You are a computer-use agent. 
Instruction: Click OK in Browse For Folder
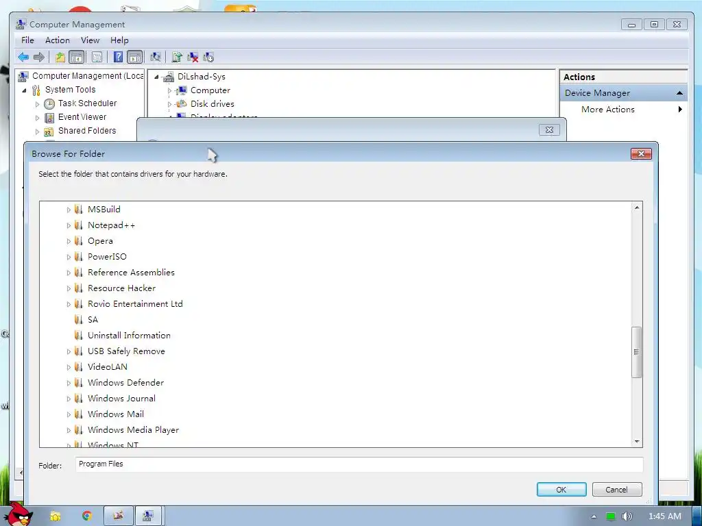561,489
